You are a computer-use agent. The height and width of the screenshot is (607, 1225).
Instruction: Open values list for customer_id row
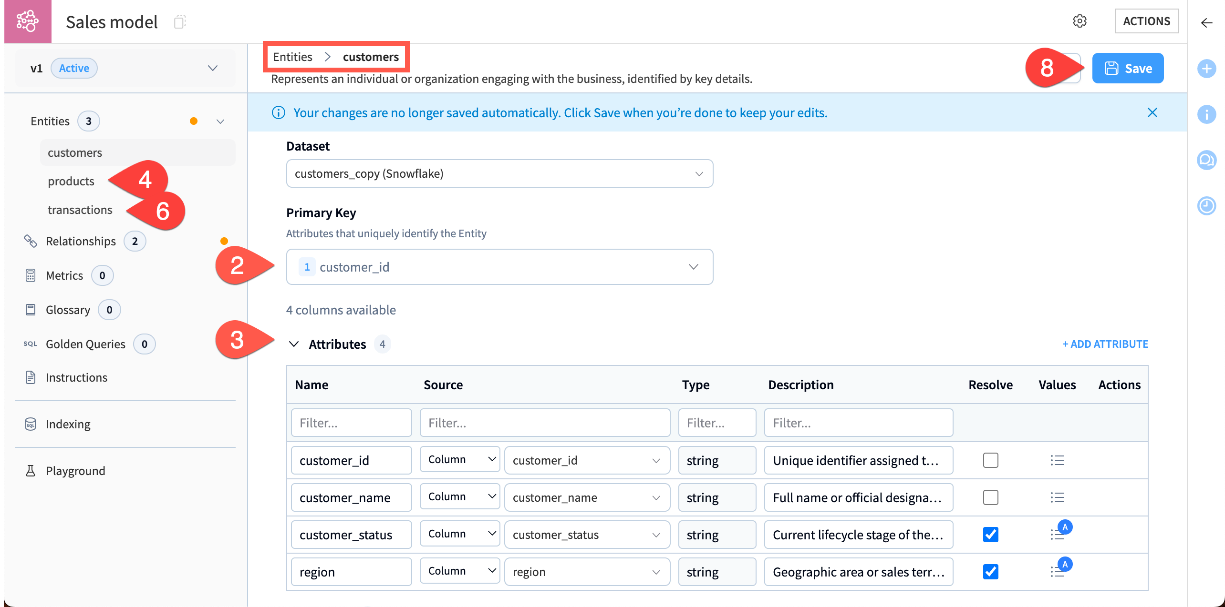coord(1057,460)
